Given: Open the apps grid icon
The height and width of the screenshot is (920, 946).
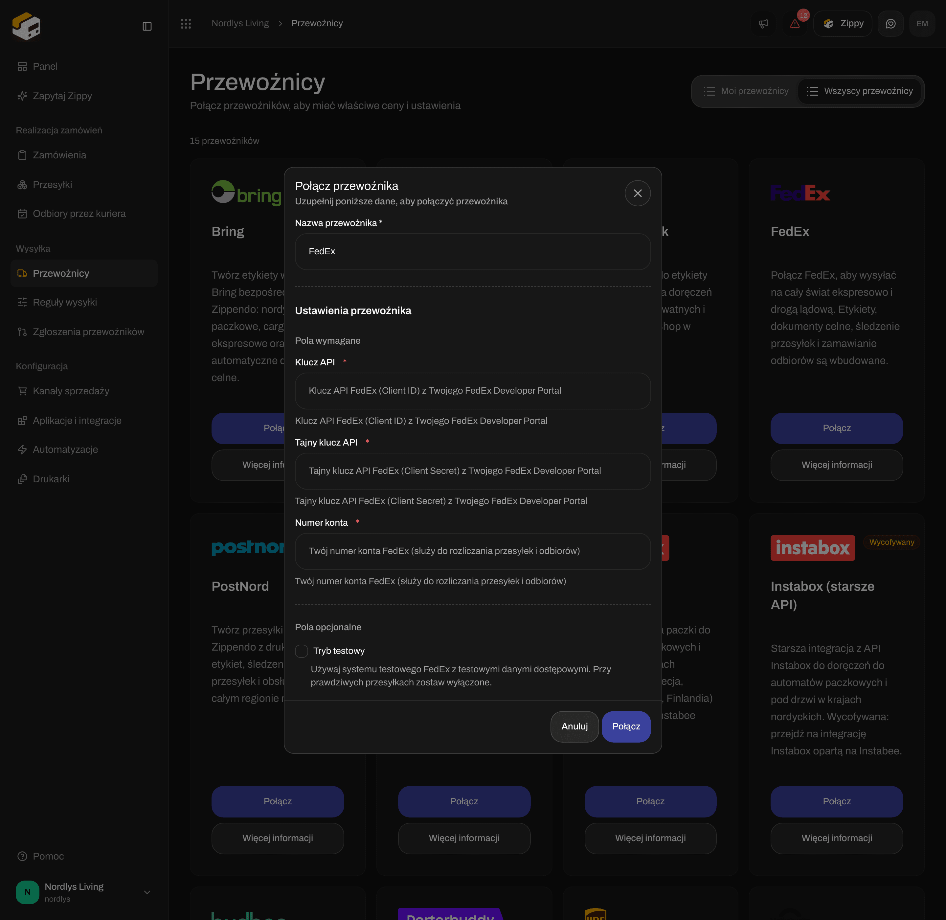Looking at the screenshot, I should tap(186, 23).
